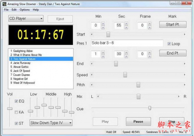Click the Mix slider thumb
This screenshot has height=136, width=194.
point(138,96)
